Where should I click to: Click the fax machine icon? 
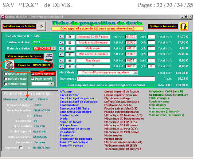pyautogui.click(x=9, y=65)
